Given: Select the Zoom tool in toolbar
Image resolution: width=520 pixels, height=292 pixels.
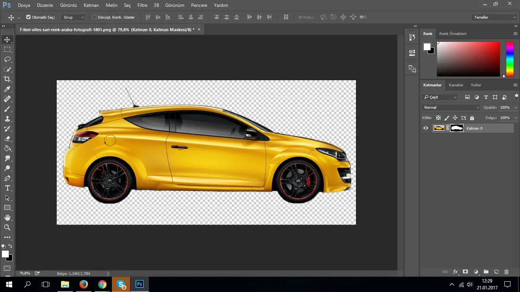Looking at the screenshot, I should [x=7, y=227].
